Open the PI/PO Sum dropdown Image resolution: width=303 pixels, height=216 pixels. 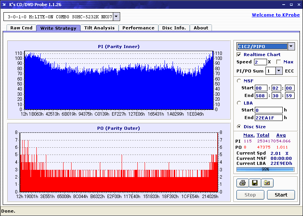pos(279,71)
